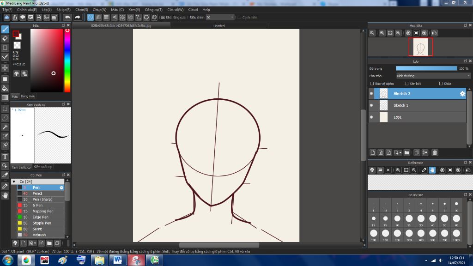
Task: Flip the navigator view horizontally
Action: 434,33
